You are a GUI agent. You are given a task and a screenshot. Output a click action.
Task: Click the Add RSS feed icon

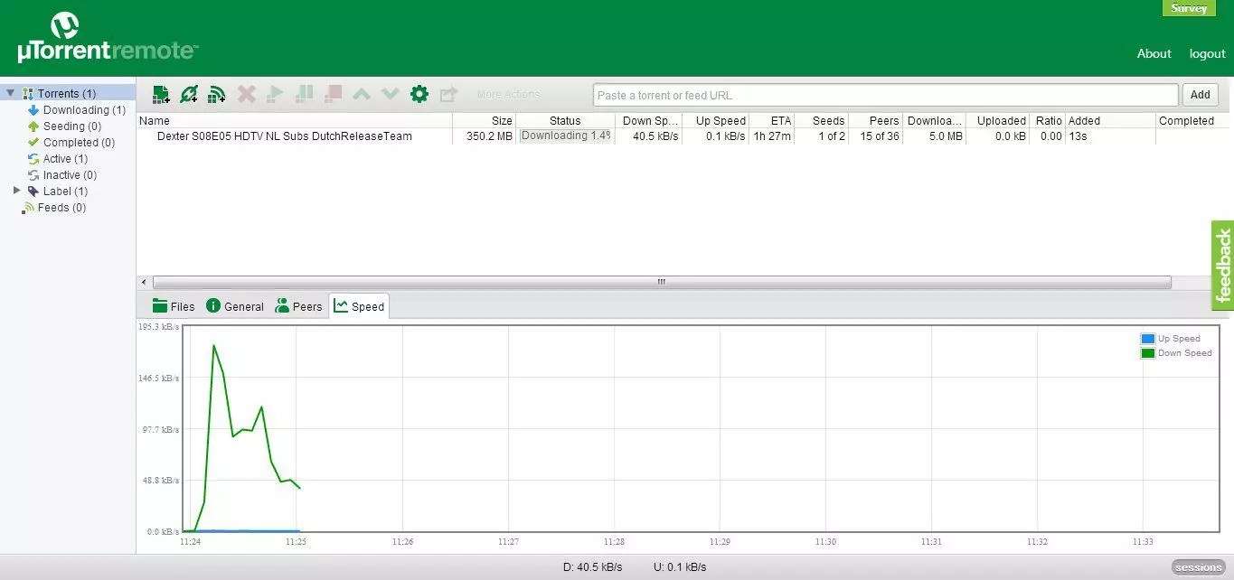[x=216, y=94]
